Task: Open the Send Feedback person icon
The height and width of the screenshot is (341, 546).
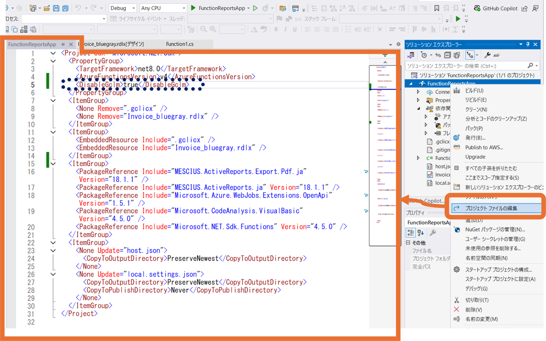Action: tap(535, 8)
